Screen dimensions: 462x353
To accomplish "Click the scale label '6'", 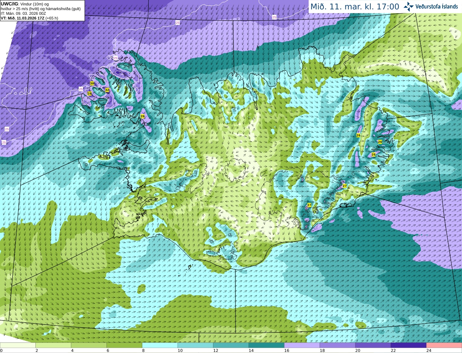I will click(108, 350).
